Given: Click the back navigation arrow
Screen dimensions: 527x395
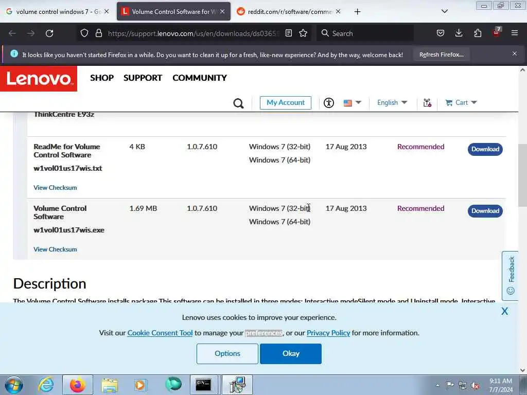Looking at the screenshot, I should point(12,33).
